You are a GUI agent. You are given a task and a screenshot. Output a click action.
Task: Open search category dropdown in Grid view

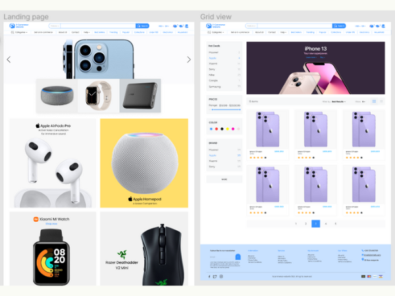[x=251, y=26]
